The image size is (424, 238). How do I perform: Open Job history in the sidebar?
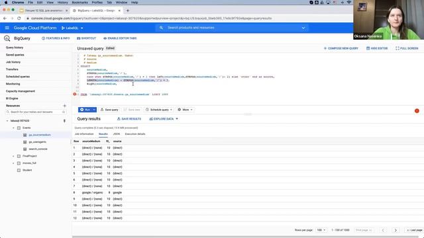point(13,62)
